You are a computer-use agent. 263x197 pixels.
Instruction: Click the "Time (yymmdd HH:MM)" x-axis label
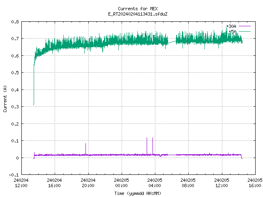tap(138, 193)
